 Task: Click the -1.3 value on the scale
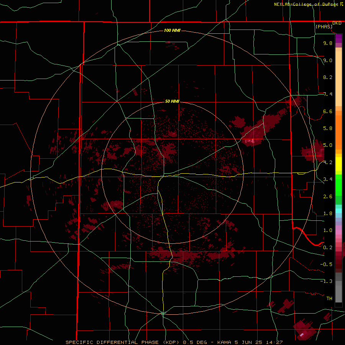tap(326, 281)
